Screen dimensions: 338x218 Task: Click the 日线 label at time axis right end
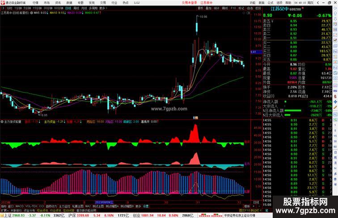[256, 202]
